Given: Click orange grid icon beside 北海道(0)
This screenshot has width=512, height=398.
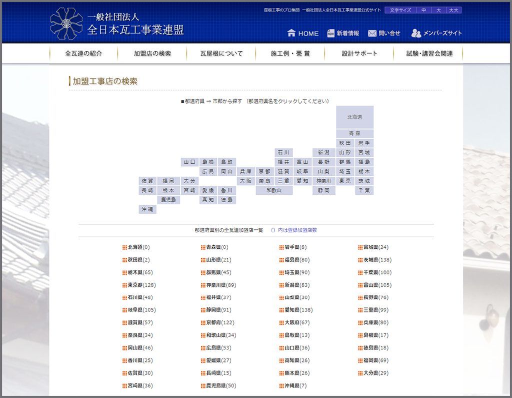Looking at the screenshot, I should click(124, 248).
